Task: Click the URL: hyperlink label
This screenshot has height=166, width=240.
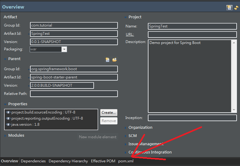Action: pyautogui.click(x=130, y=34)
